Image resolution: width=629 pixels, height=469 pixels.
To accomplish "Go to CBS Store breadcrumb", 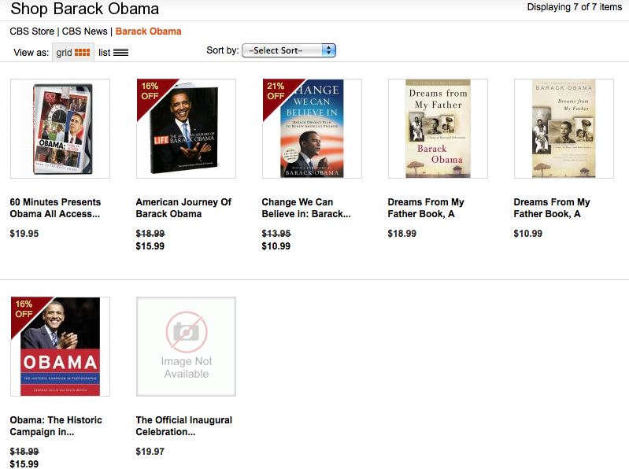I will click(32, 31).
